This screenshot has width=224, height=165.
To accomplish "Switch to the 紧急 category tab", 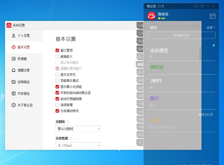I will pyautogui.click(x=140, y=96).
